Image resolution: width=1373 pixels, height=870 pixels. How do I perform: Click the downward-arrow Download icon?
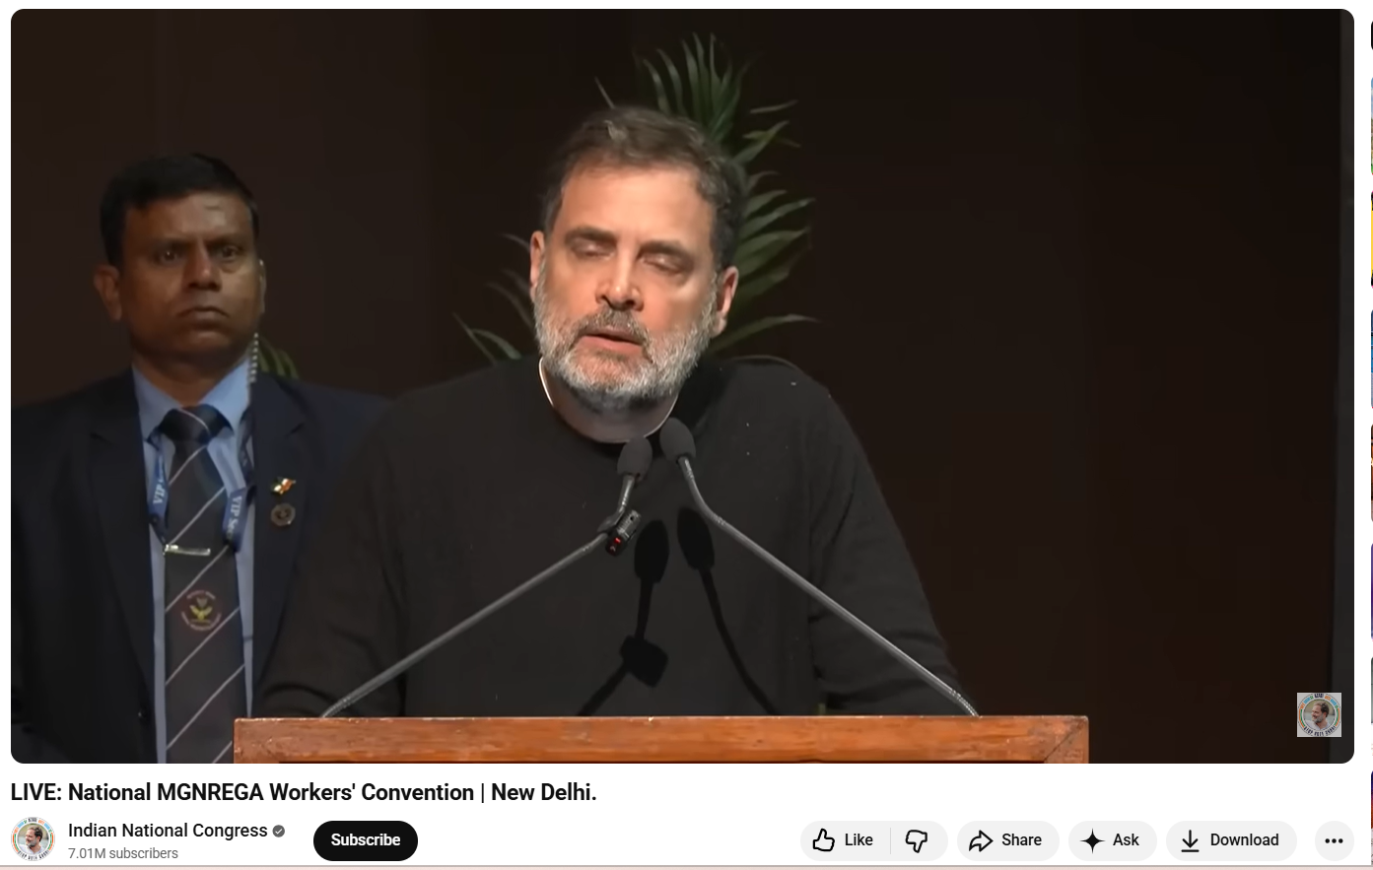tap(1190, 840)
